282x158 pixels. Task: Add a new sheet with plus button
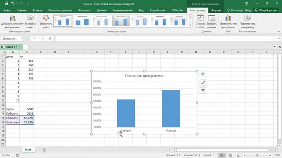point(44,150)
